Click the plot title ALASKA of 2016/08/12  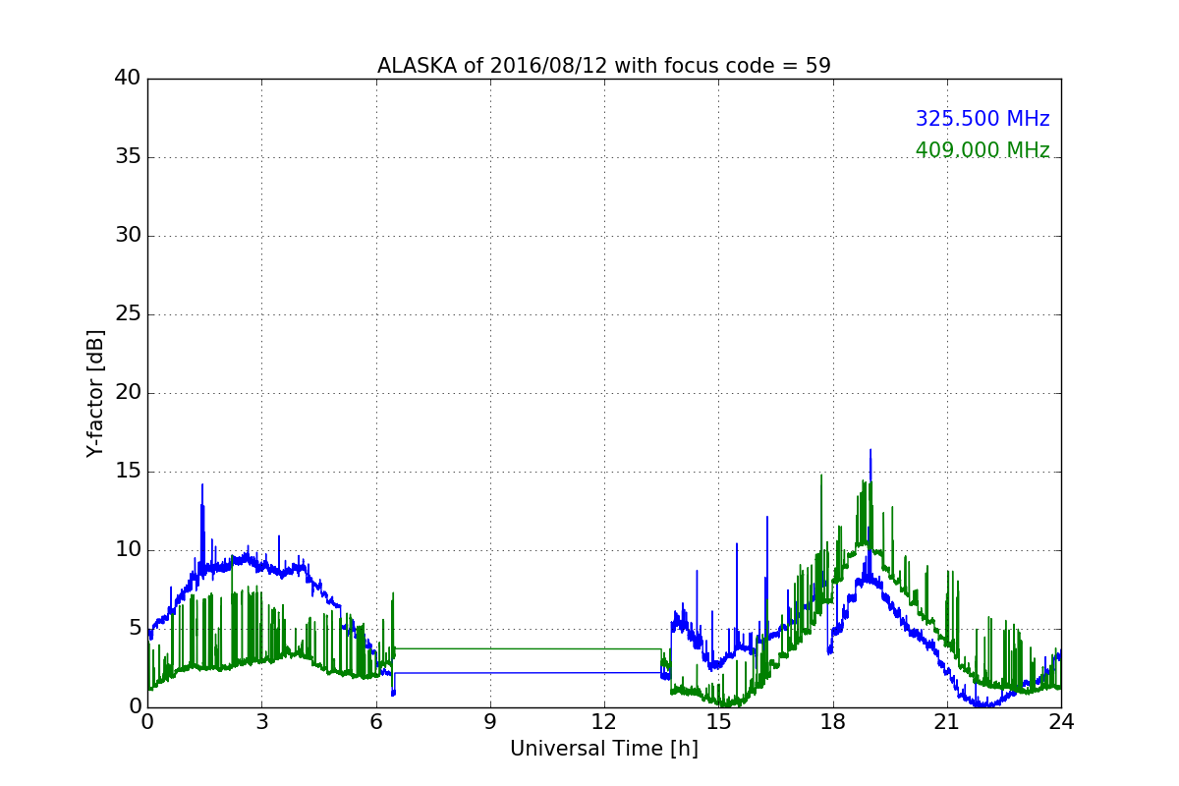click(x=603, y=66)
